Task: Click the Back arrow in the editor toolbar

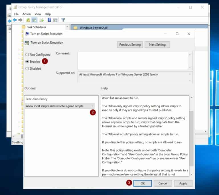Action: (x=15, y=20)
